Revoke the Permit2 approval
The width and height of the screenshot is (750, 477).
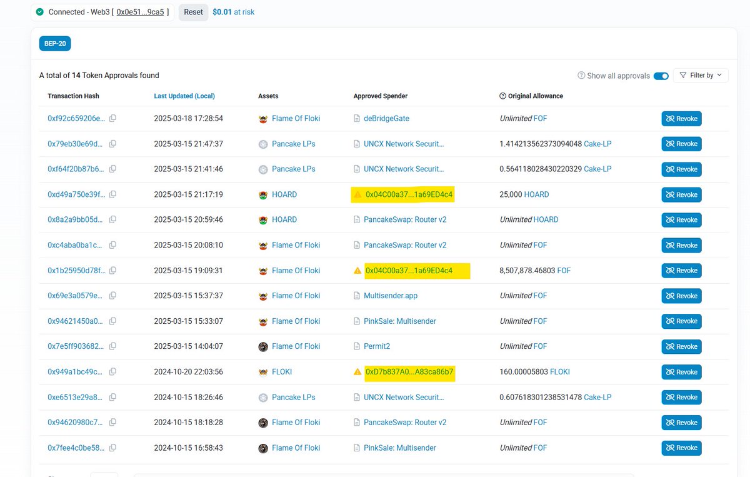[681, 346]
